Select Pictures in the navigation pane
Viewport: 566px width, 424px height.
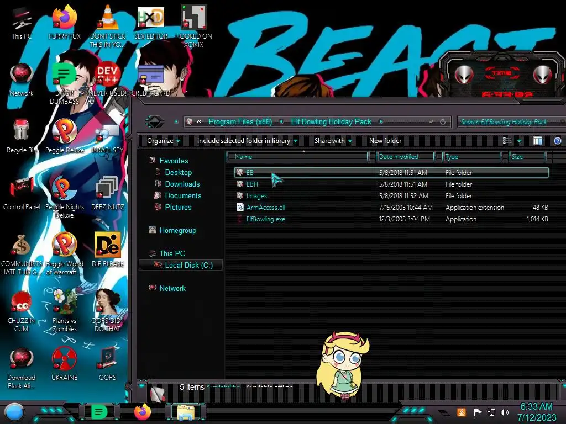178,207
